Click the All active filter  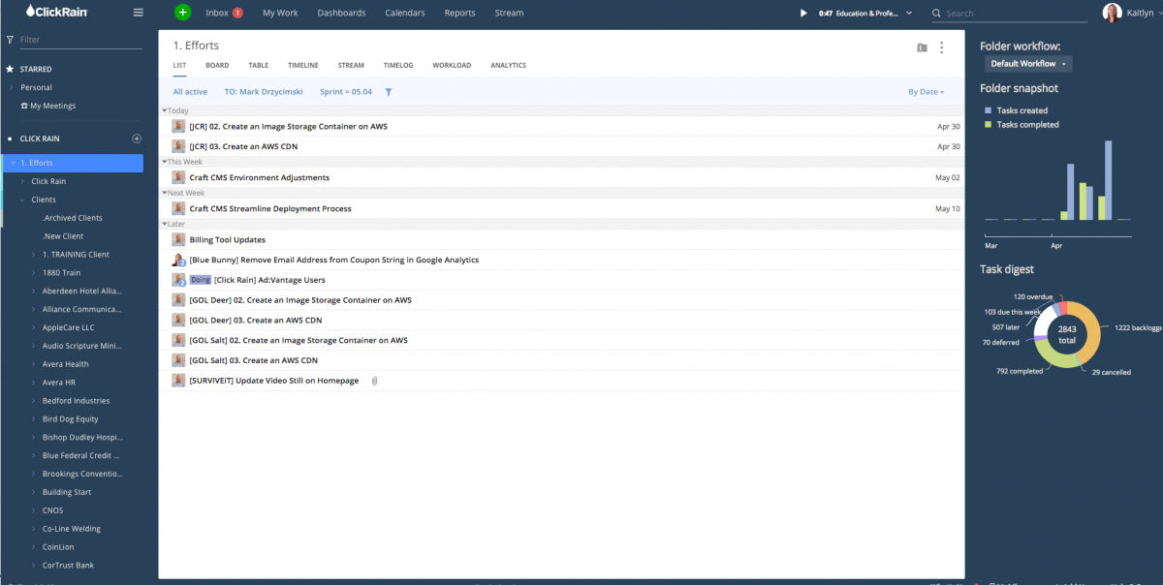[x=190, y=92]
